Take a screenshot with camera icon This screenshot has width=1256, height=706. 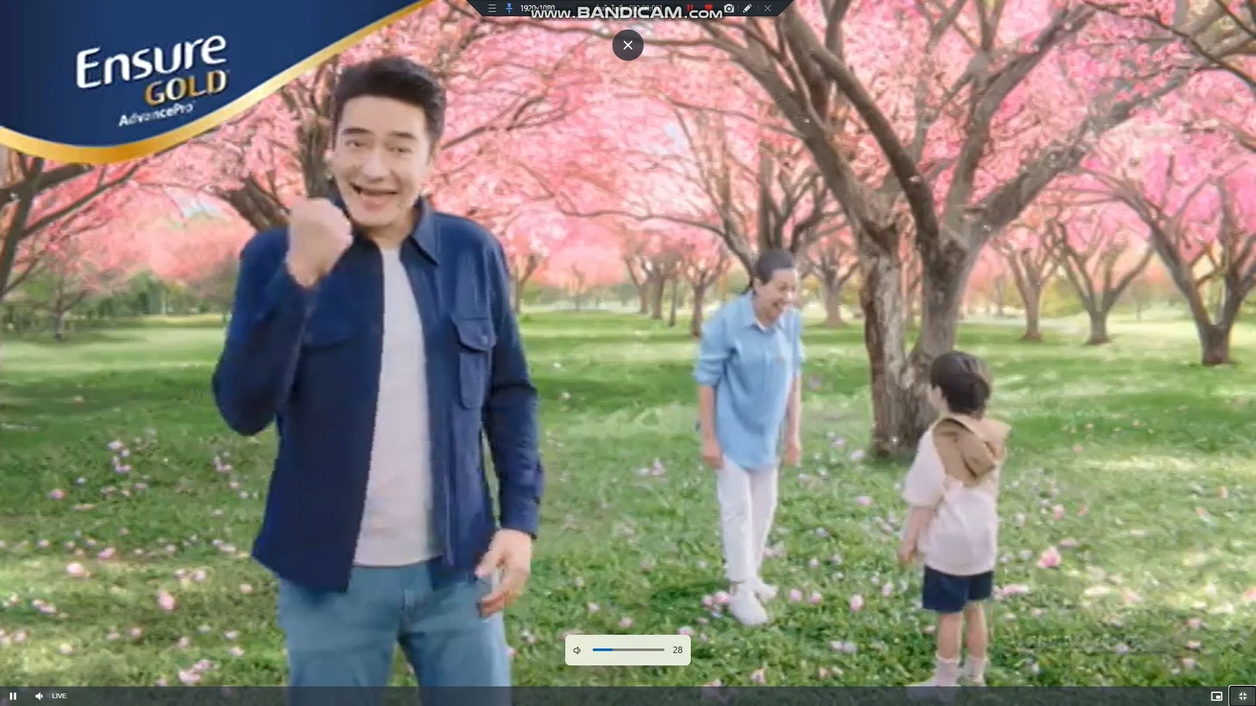pos(729,8)
